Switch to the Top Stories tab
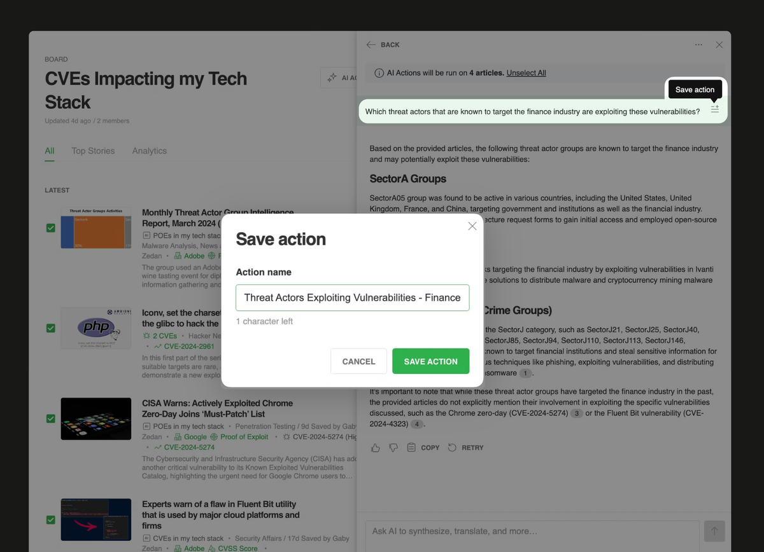The width and height of the screenshot is (764, 552). 94,151
